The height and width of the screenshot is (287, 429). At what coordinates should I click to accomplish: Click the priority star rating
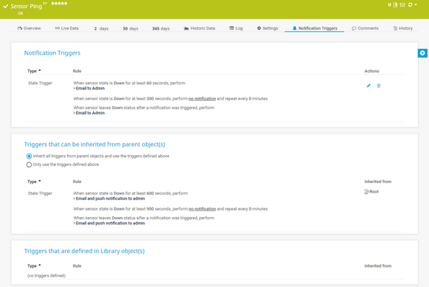[x=59, y=4]
